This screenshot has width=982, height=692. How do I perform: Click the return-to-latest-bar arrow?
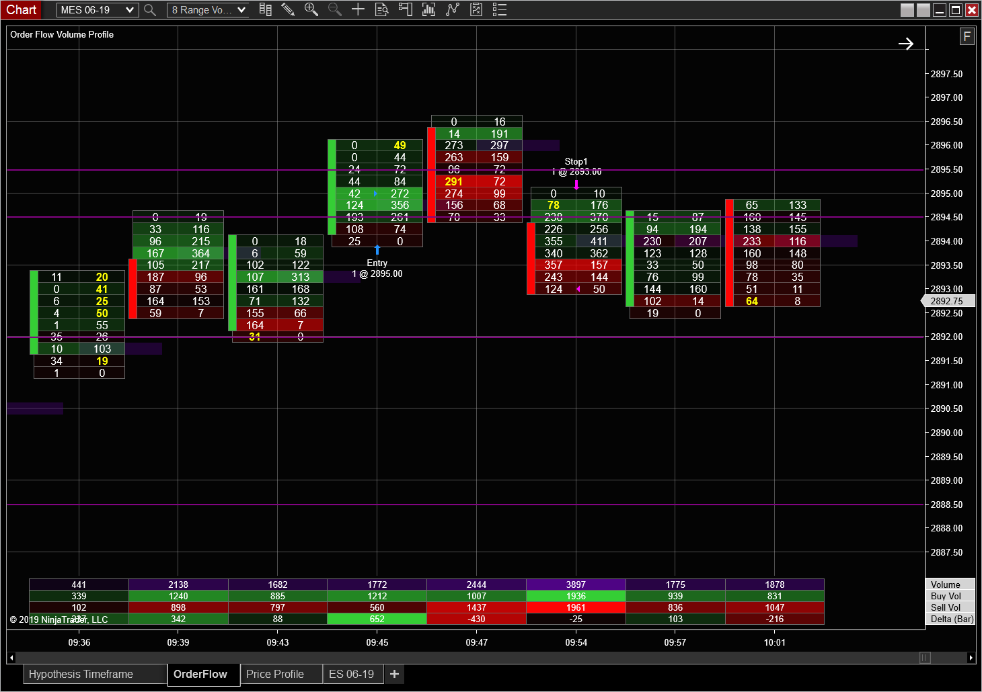905,44
